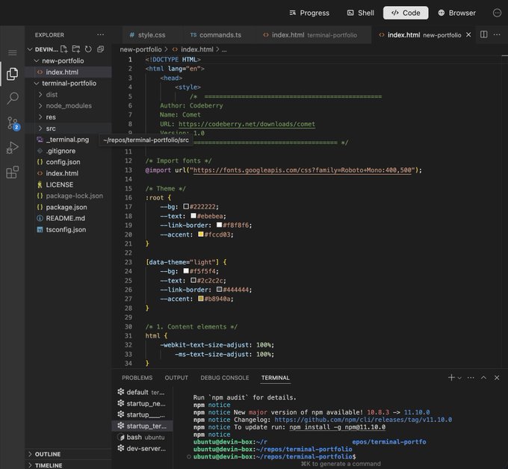Open the hamburger menu in activity bar
This screenshot has height=469, width=508.
(12, 52)
